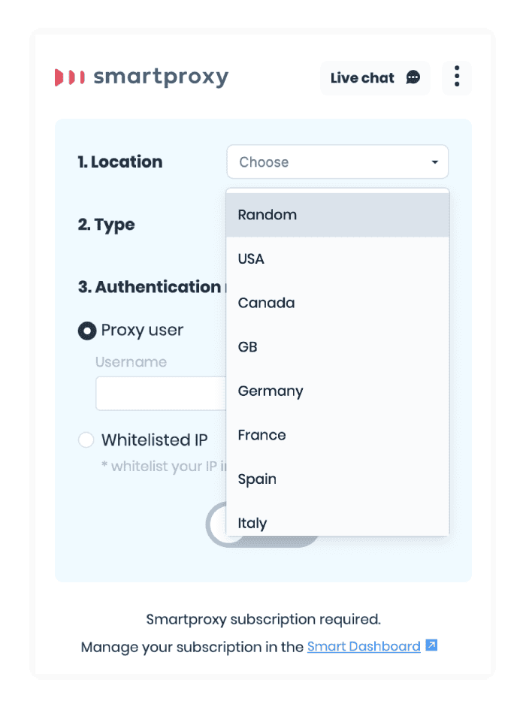This screenshot has height=707, width=526.
Task: Open the Choose location combo box
Action: (x=337, y=162)
